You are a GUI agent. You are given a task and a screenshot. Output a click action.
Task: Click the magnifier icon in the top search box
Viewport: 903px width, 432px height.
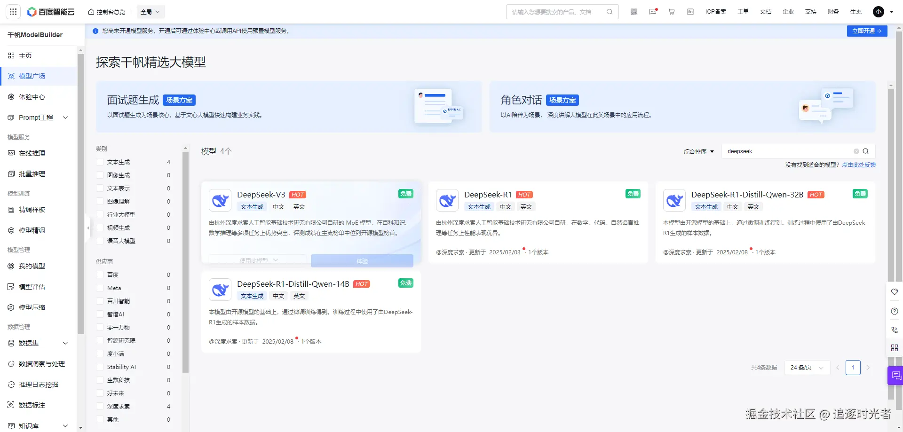(610, 12)
